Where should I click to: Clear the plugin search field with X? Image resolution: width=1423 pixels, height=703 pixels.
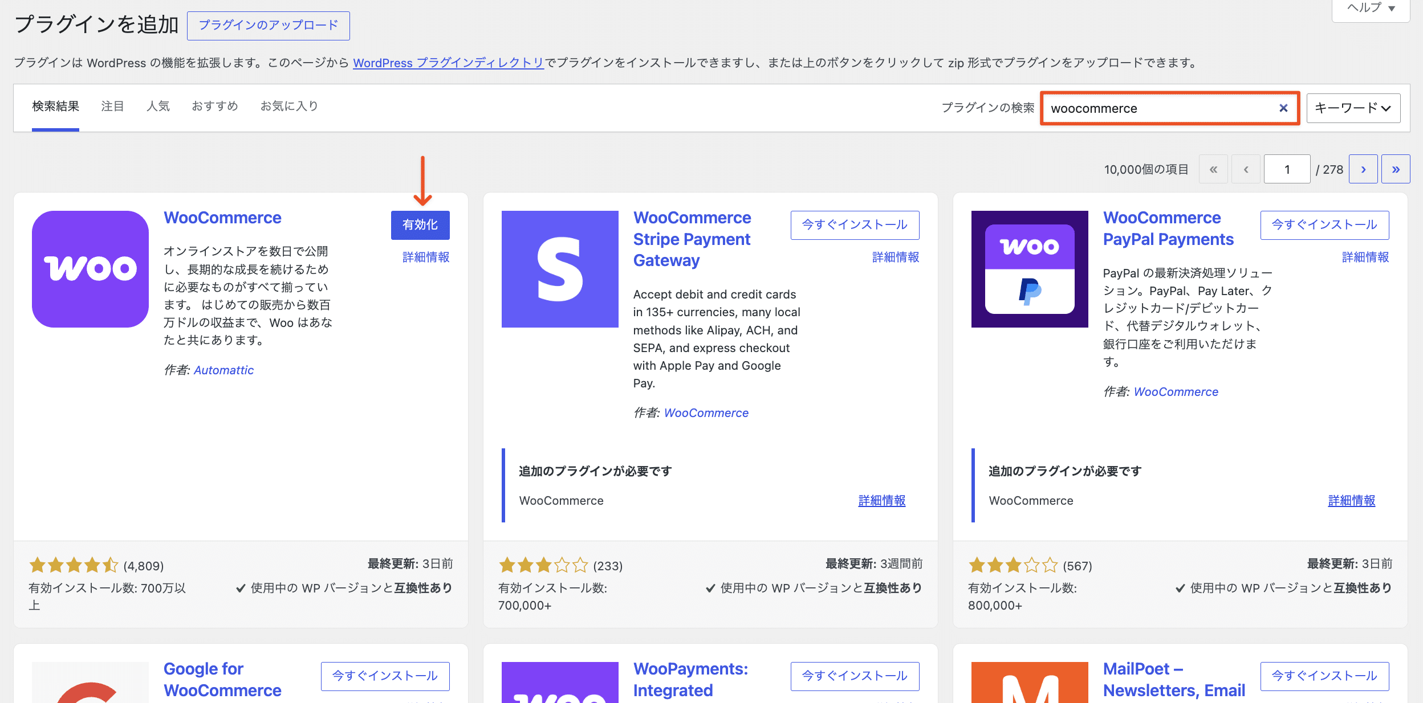1283,108
